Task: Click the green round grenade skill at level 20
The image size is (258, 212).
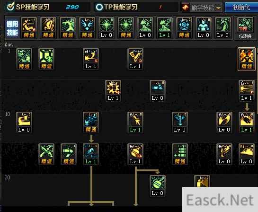Action: (158, 186)
